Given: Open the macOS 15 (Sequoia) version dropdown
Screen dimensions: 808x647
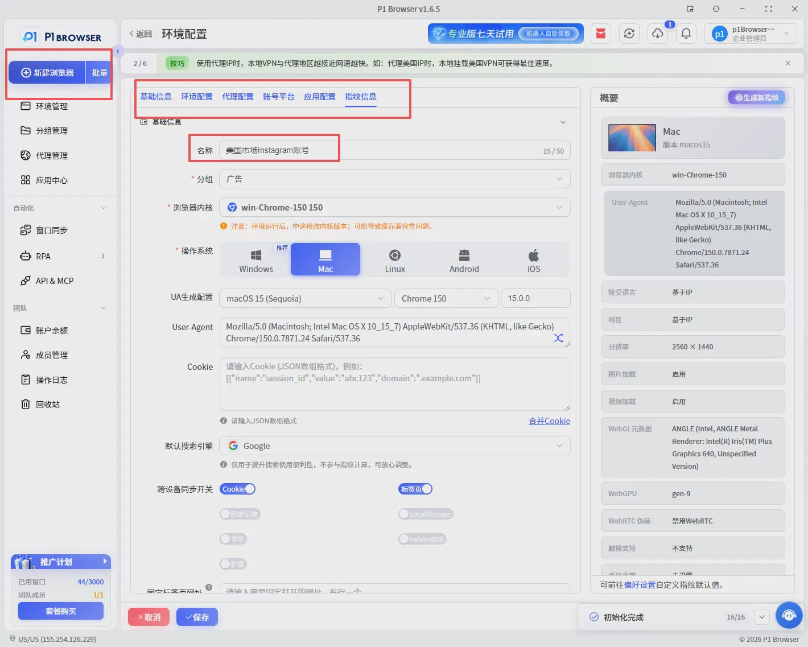Looking at the screenshot, I should (306, 299).
